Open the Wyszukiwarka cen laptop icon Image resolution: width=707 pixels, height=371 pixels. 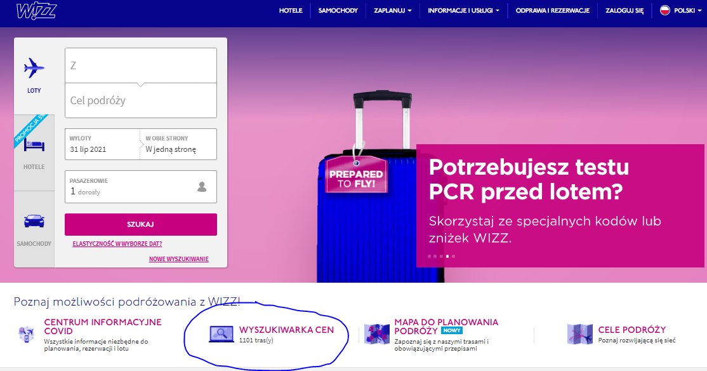(221, 334)
